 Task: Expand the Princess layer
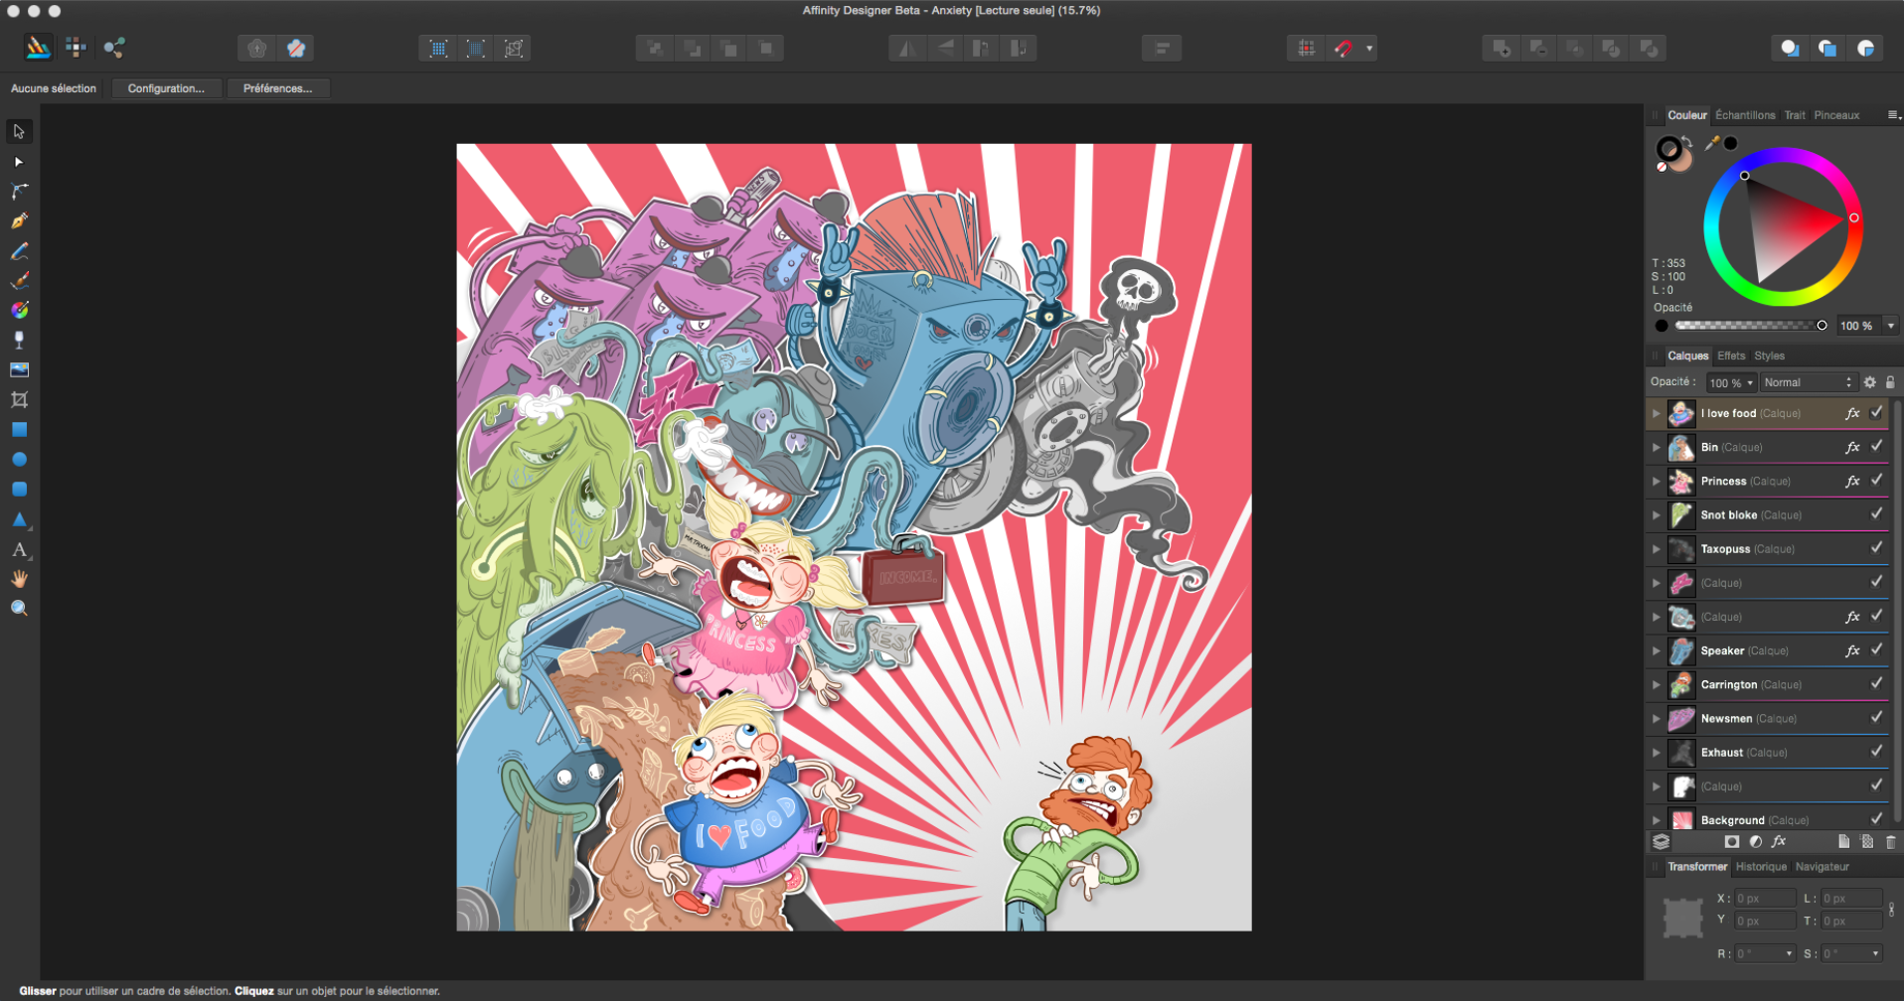[1657, 481]
